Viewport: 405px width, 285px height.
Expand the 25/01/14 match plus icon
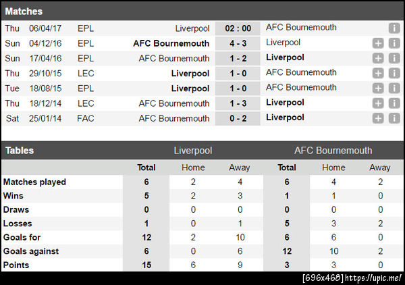[x=378, y=118]
